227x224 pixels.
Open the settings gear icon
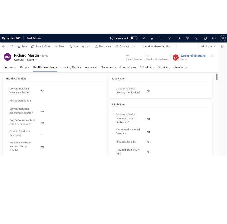coord(187,38)
